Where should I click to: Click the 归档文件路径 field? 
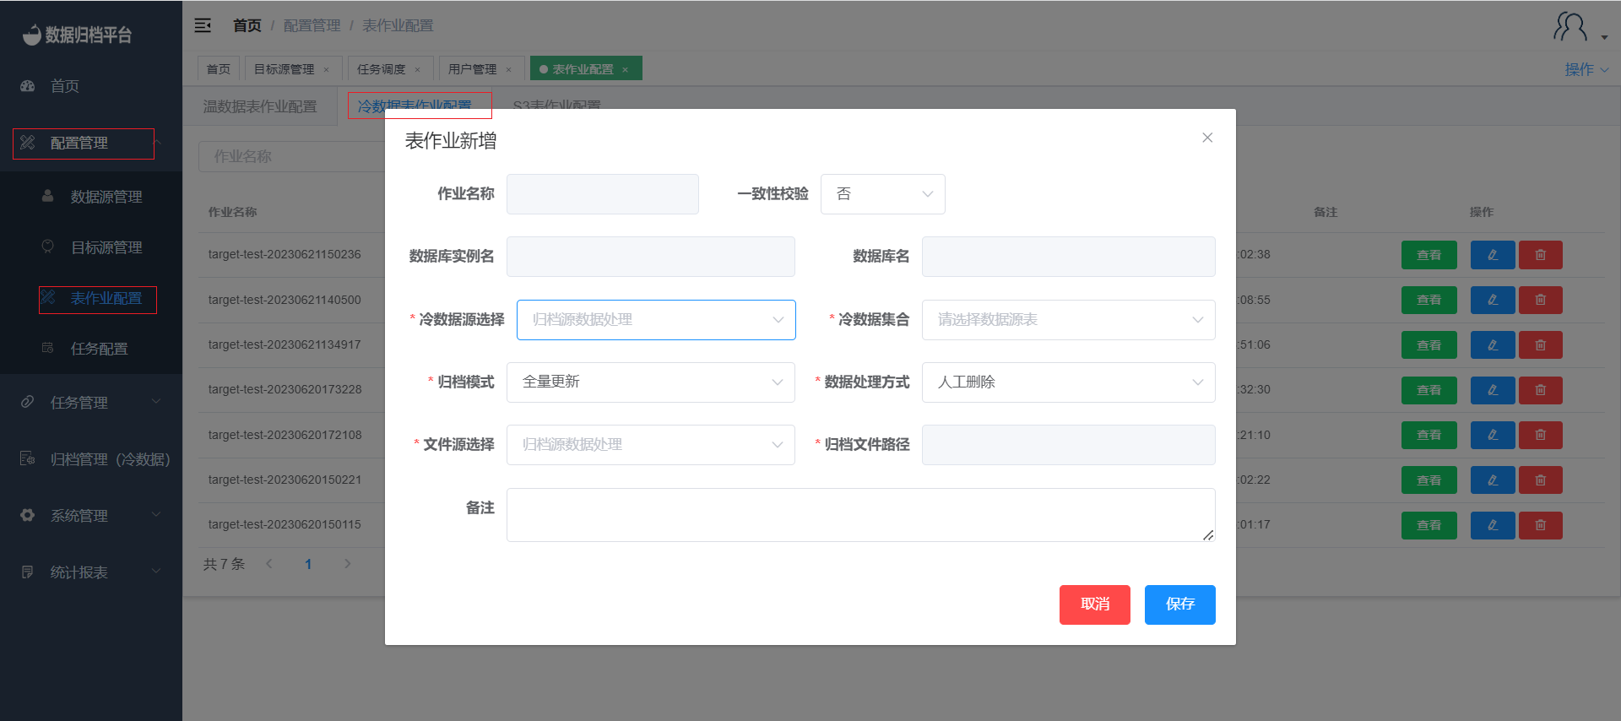(x=1069, y=445)
